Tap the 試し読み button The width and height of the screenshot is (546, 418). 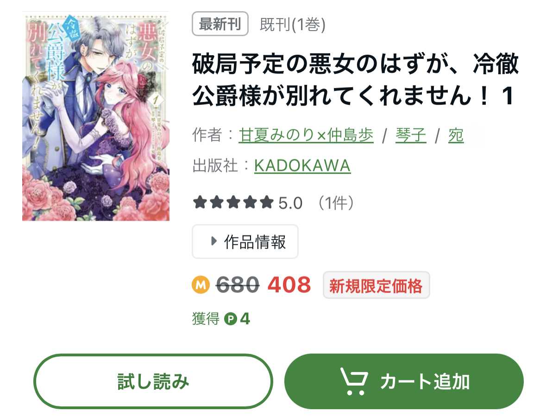point(153,381)
